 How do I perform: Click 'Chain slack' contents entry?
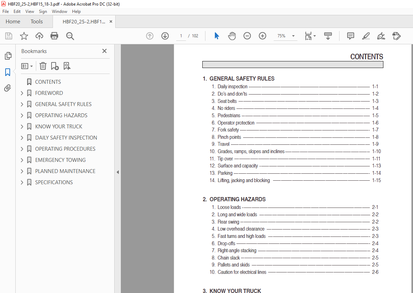pyautogui.click(x=229, y=258)
